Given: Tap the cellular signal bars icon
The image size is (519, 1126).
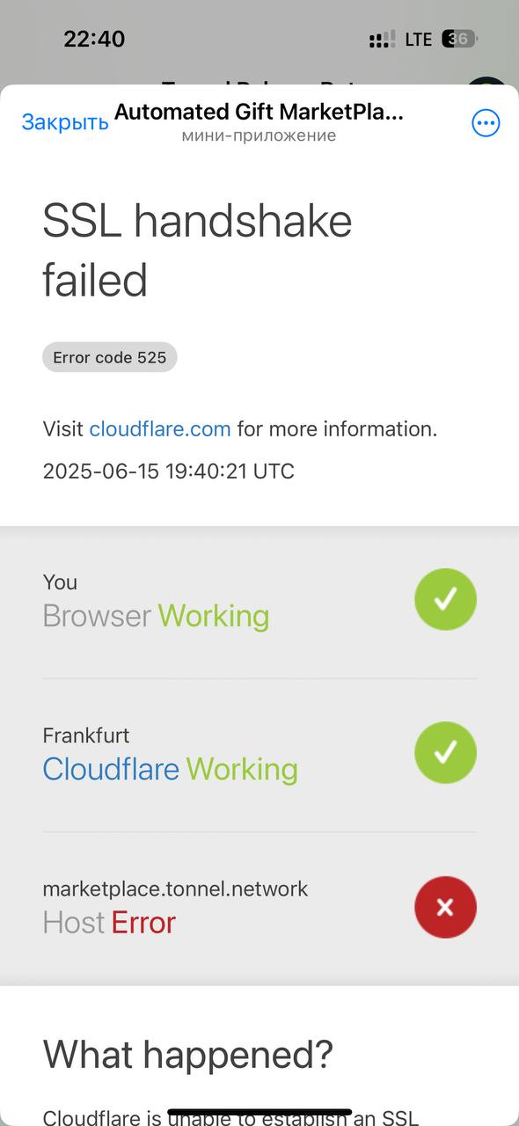Looking at the screenshot, I should pos(382,40).
